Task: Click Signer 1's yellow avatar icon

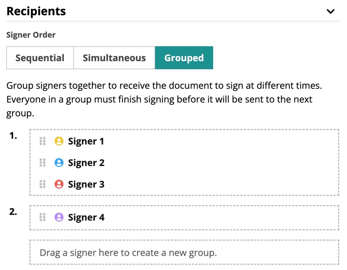Action: pos(59,141)
